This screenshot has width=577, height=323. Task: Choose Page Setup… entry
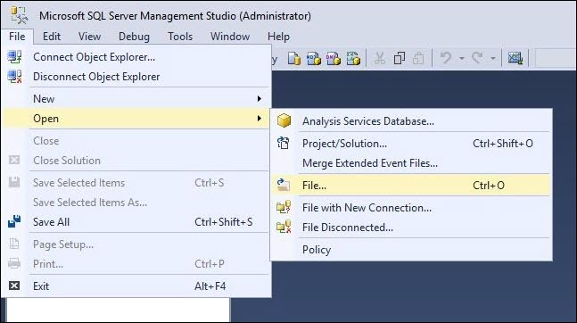[x=136, y=244]
